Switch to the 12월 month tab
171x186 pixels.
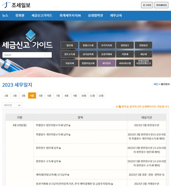(101, 96)
